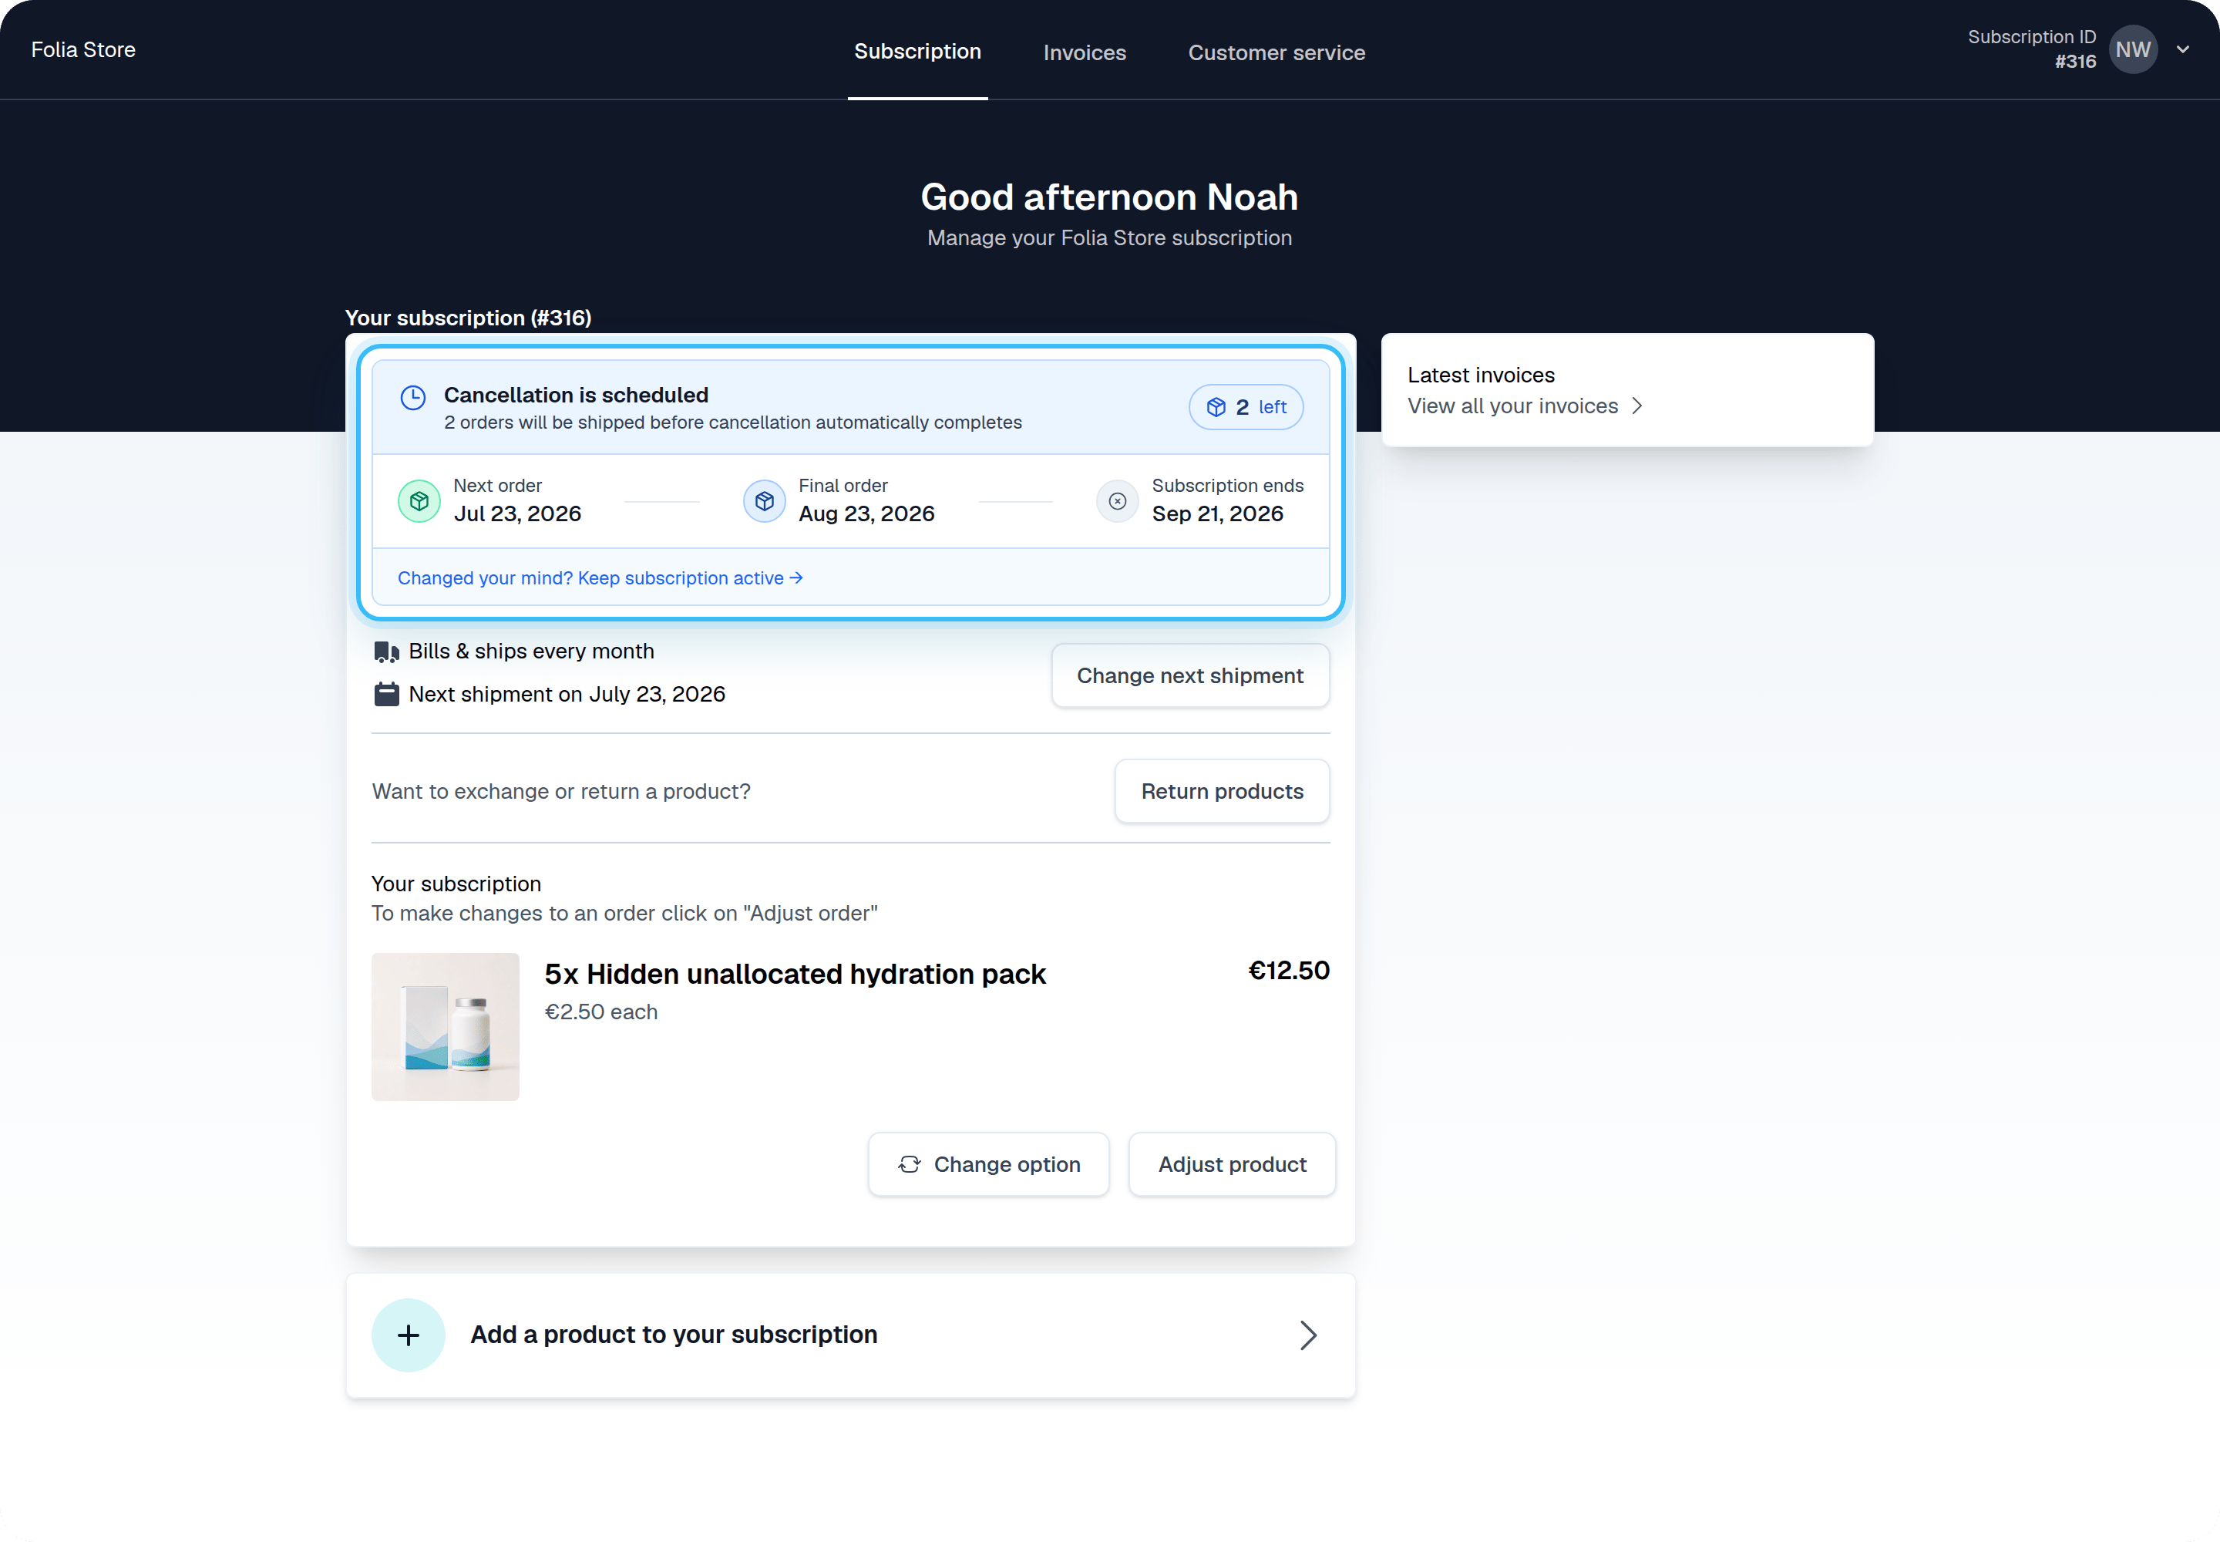Click the clock icon beside Cancellation is scheduled
2220x1542 pixels.
coord(413,397)
